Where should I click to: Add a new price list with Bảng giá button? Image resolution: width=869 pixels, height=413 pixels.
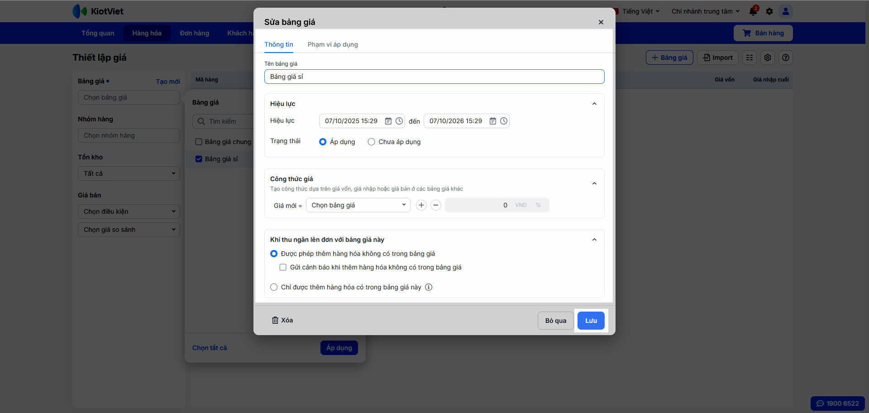coord(669,58)
